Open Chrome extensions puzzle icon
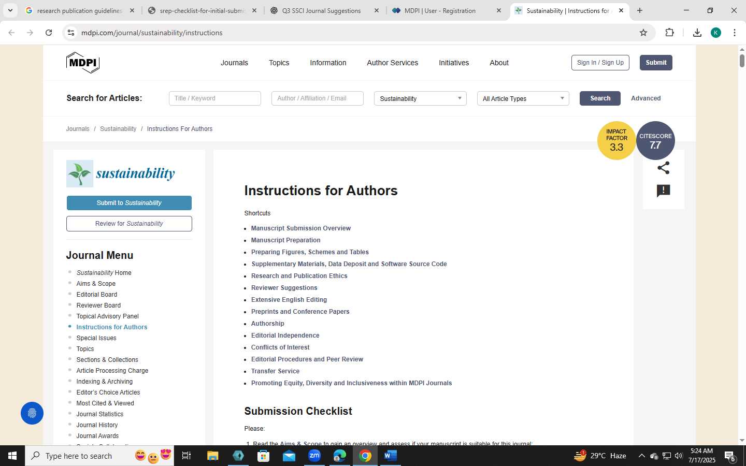This screenshot has height=466, width=746. coord(669,33)
